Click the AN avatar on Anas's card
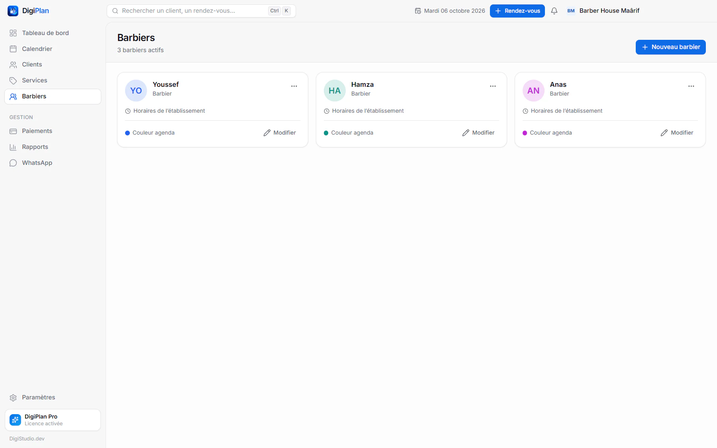717x448 pixels. tap(533, 91)
